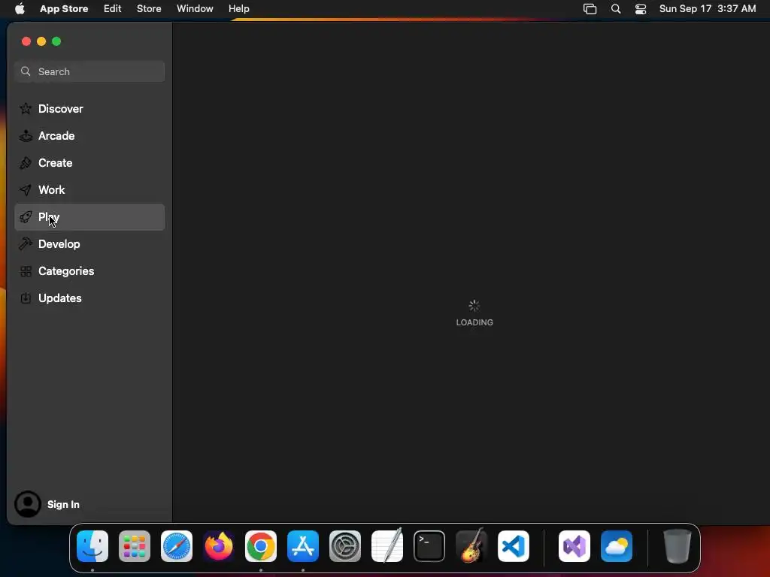Open Launchpad from the Dock
Viewport: 770px width, 577px height.
tap(135, 546)
